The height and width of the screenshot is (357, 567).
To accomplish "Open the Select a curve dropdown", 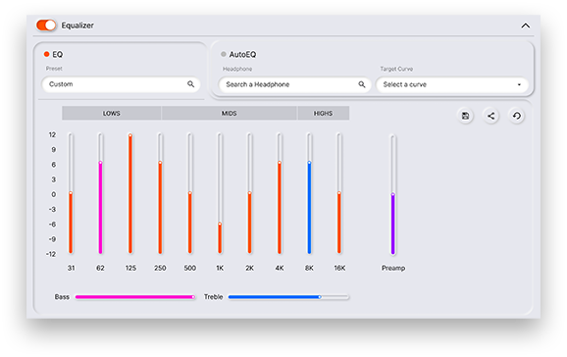I will [x=452, y=84].
